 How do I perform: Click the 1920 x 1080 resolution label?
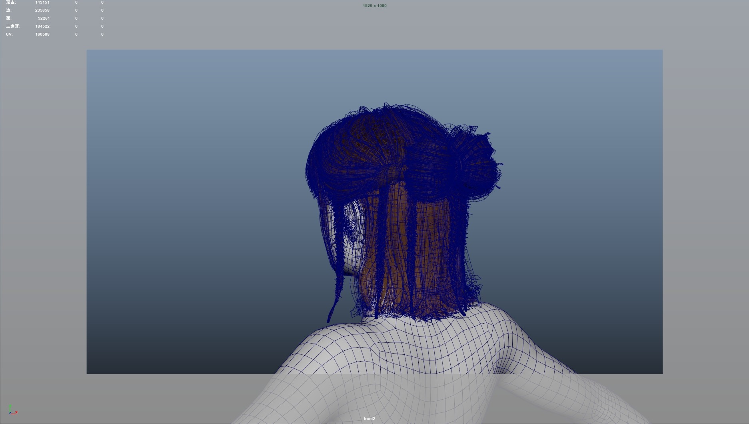pyautogui.click(x=375, y=6)
